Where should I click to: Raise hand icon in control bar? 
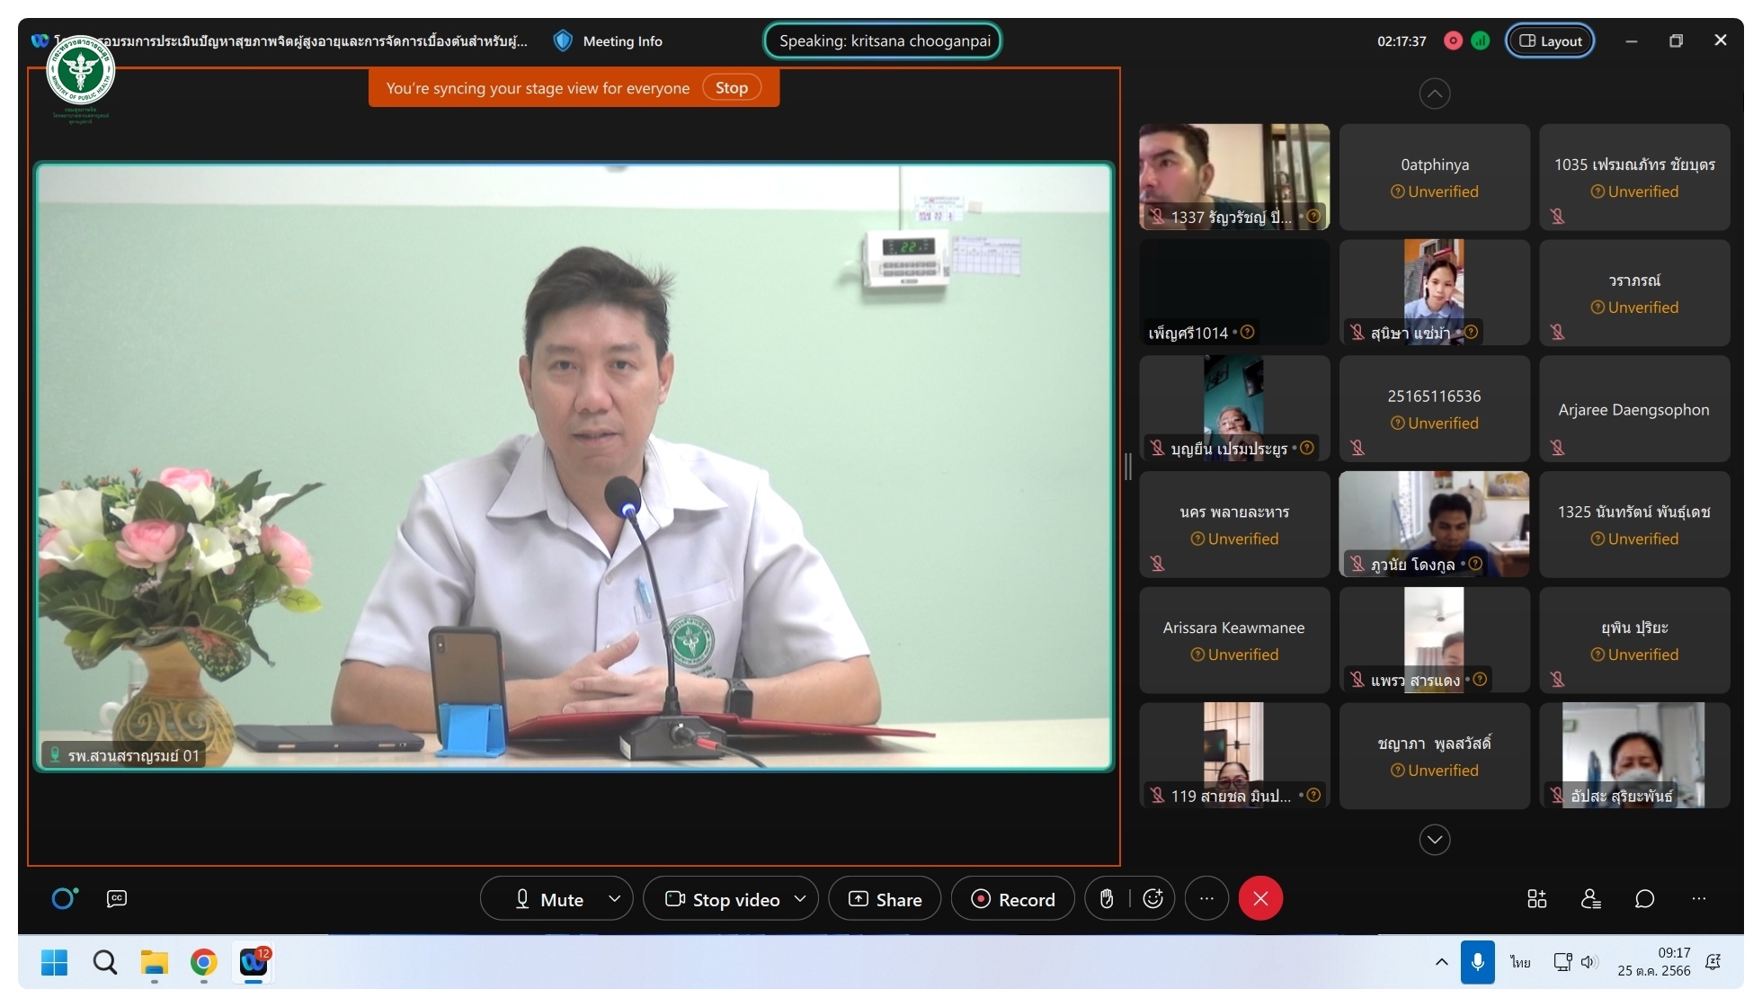coord(1108,898)
